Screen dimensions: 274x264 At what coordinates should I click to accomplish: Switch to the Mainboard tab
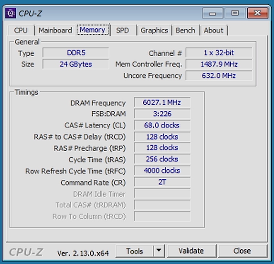coord(55,31)
